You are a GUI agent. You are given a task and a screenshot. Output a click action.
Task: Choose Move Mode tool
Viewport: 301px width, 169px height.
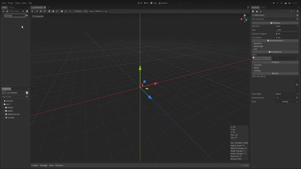[x=37, y=11]
